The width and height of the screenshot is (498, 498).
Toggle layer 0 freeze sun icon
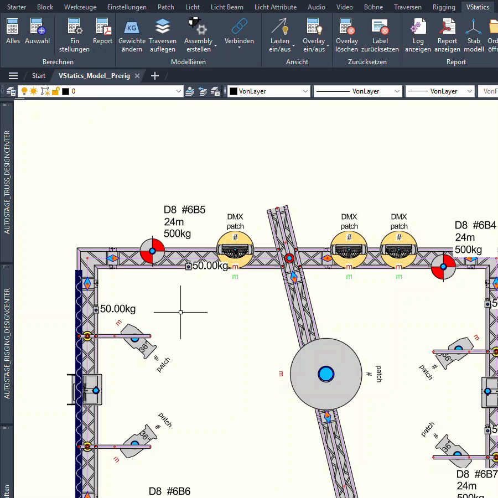coord(33,91)
